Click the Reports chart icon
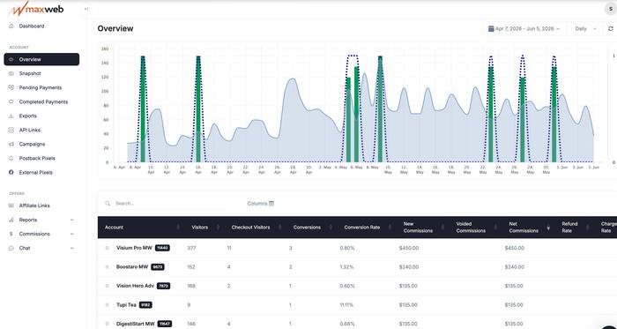The image size is (617, 329). tap(11, 220)
